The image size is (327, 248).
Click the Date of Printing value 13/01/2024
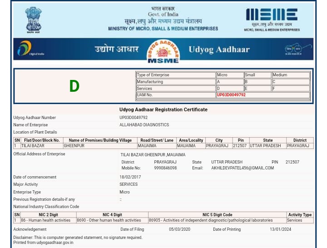click(280, 229)
